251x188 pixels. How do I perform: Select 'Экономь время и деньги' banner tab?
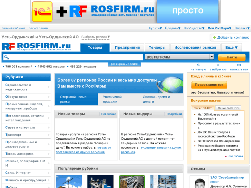tap(156, 99)
